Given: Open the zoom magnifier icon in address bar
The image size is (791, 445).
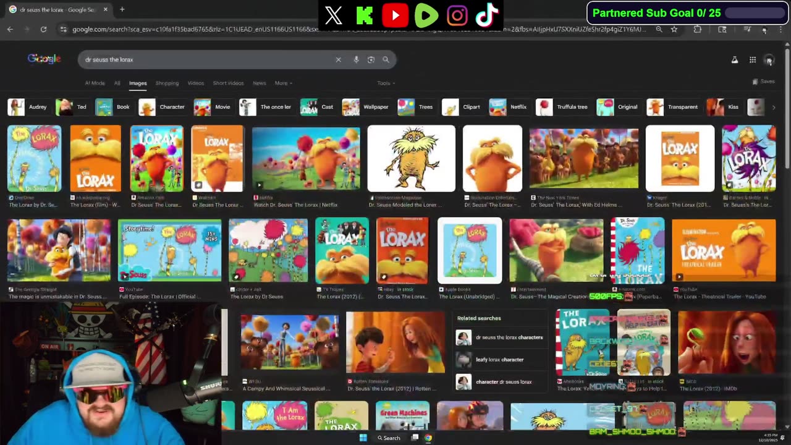Looking at the screenshot, I should click(x=659, y=29).
